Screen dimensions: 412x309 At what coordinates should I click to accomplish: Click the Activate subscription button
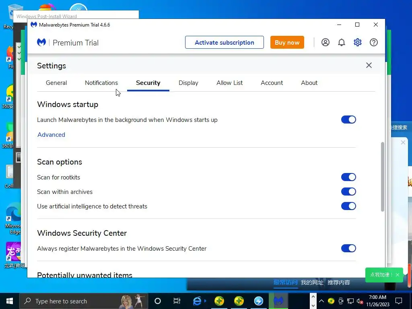(x=225, y=42)
